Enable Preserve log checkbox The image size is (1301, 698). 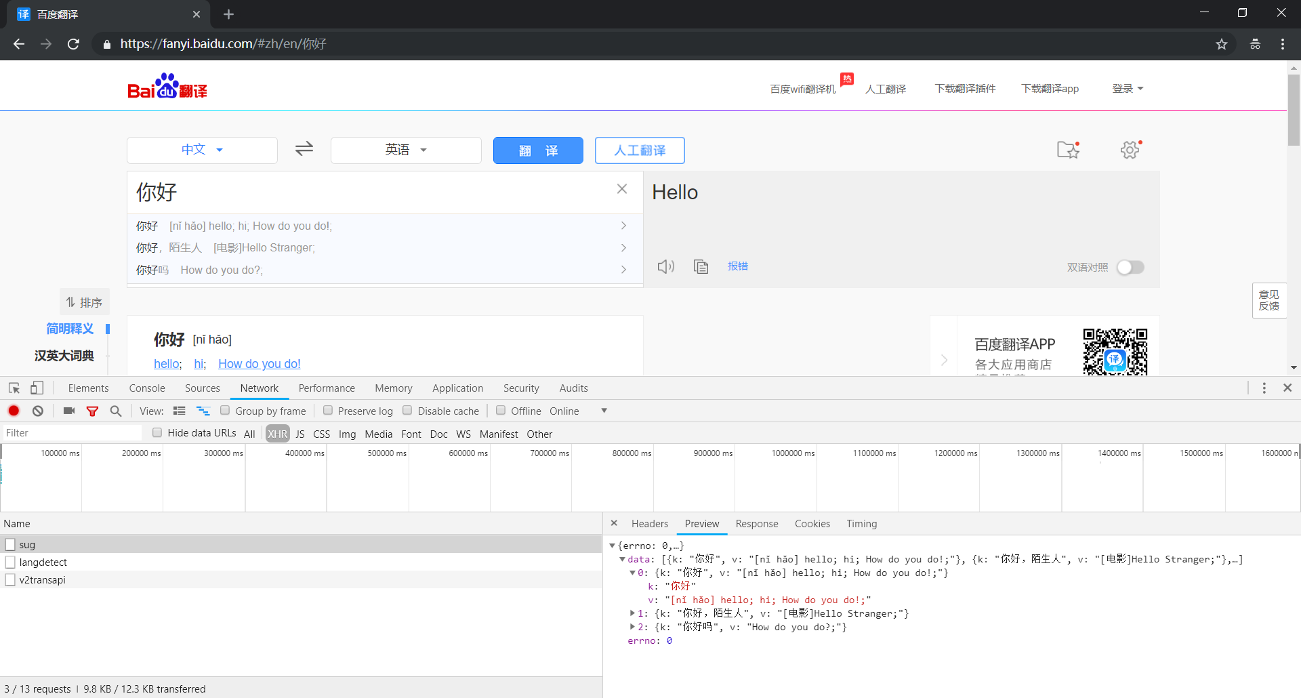pyautogui.click(x=328, y=410)
